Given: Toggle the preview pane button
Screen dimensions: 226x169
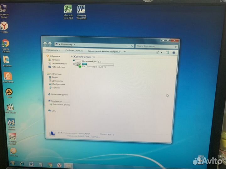Looking at the screenshot, I should click(167, 53).
